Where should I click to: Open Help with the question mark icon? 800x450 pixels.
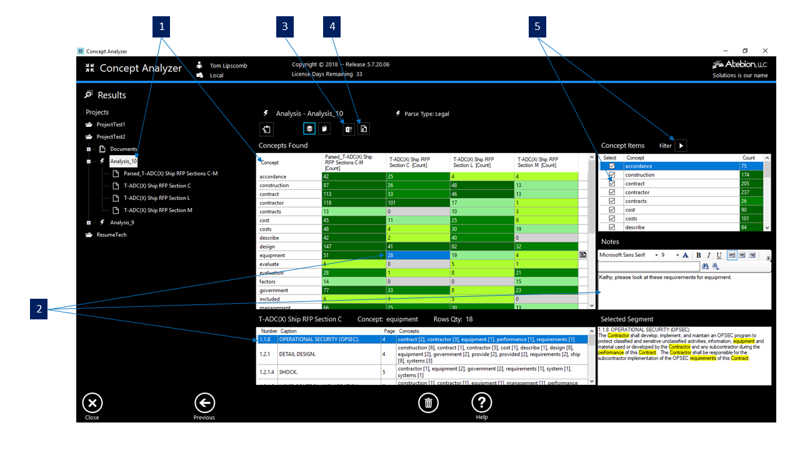481,403
